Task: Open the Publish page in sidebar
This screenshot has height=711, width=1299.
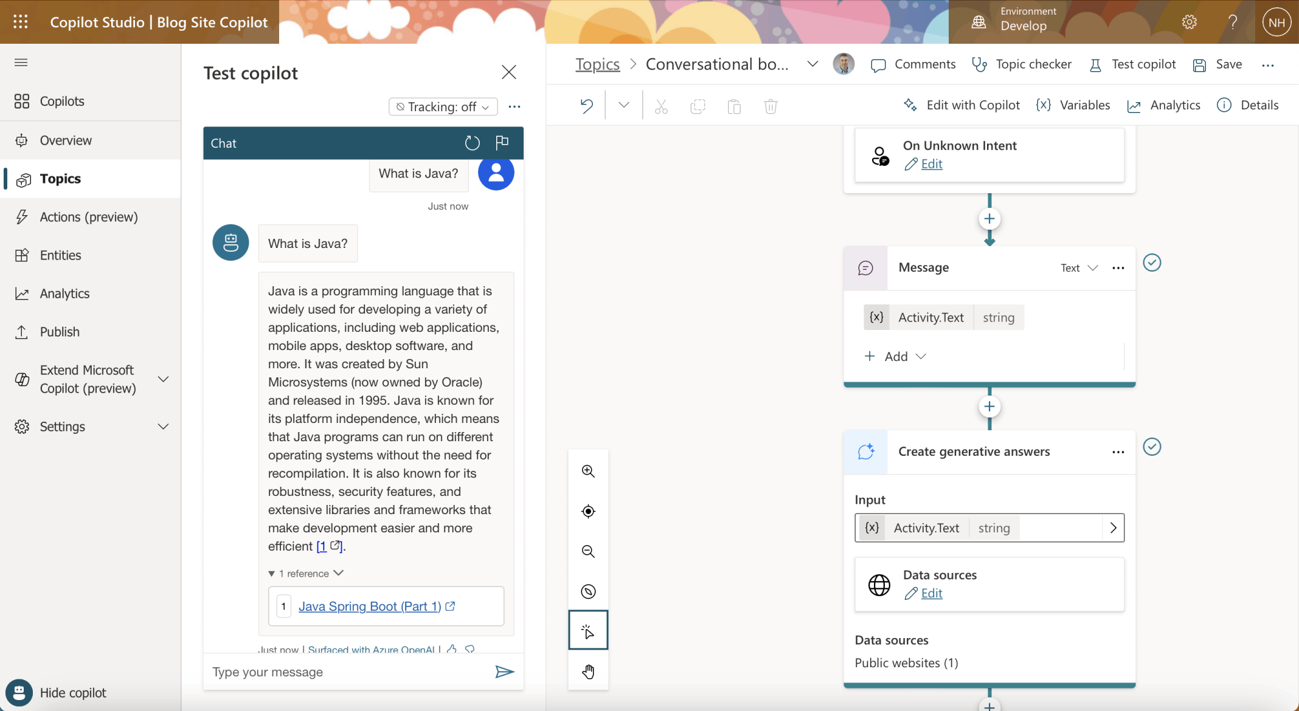Action: [x=60, y=332]
